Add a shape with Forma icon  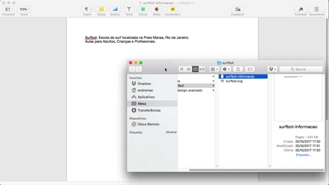[143, 9]
